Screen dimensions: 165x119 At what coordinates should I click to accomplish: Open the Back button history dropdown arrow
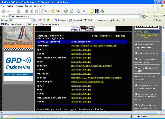click(14, 11)
